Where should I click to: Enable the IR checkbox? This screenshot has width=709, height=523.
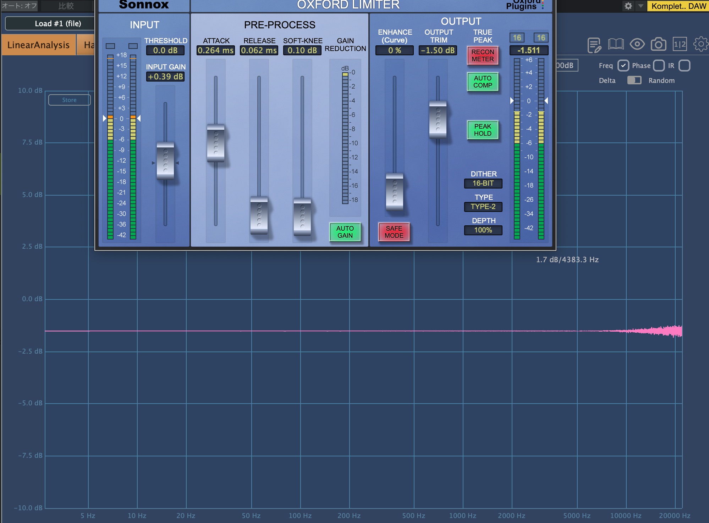point(684,66)
